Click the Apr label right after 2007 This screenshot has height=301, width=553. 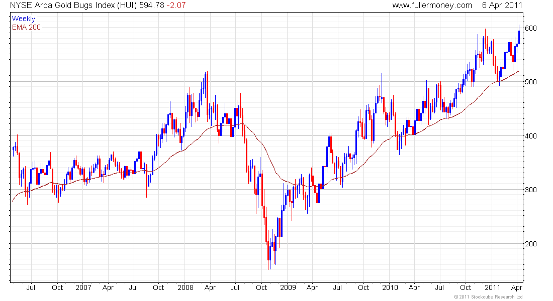[108, 288]
